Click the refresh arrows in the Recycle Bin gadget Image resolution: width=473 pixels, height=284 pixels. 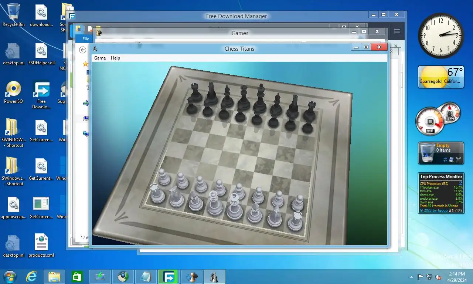pyautogui.click(x=445, y=159)
